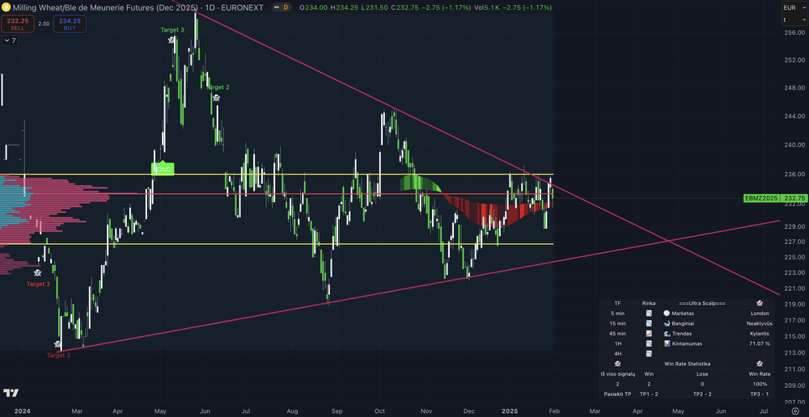Click the ===Ultra Scalp=== table header
This screenshot has width=809, height=417.
pos(702,303)
